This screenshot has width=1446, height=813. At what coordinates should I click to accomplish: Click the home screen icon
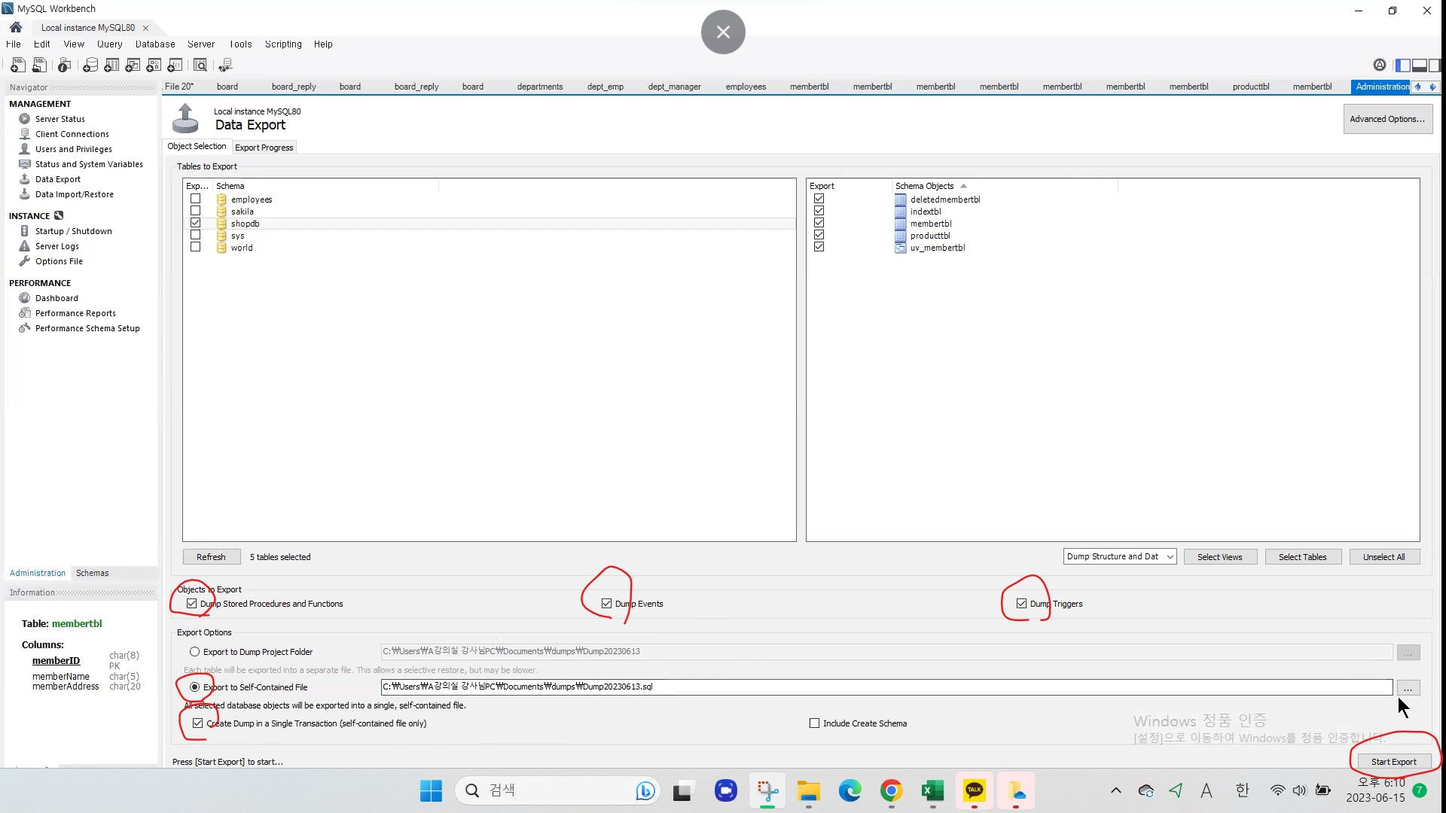16,27
